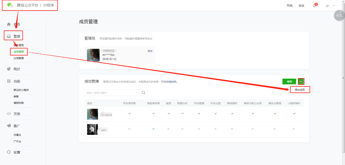Click the floating 49 percent progress circle

coord(339,15)
